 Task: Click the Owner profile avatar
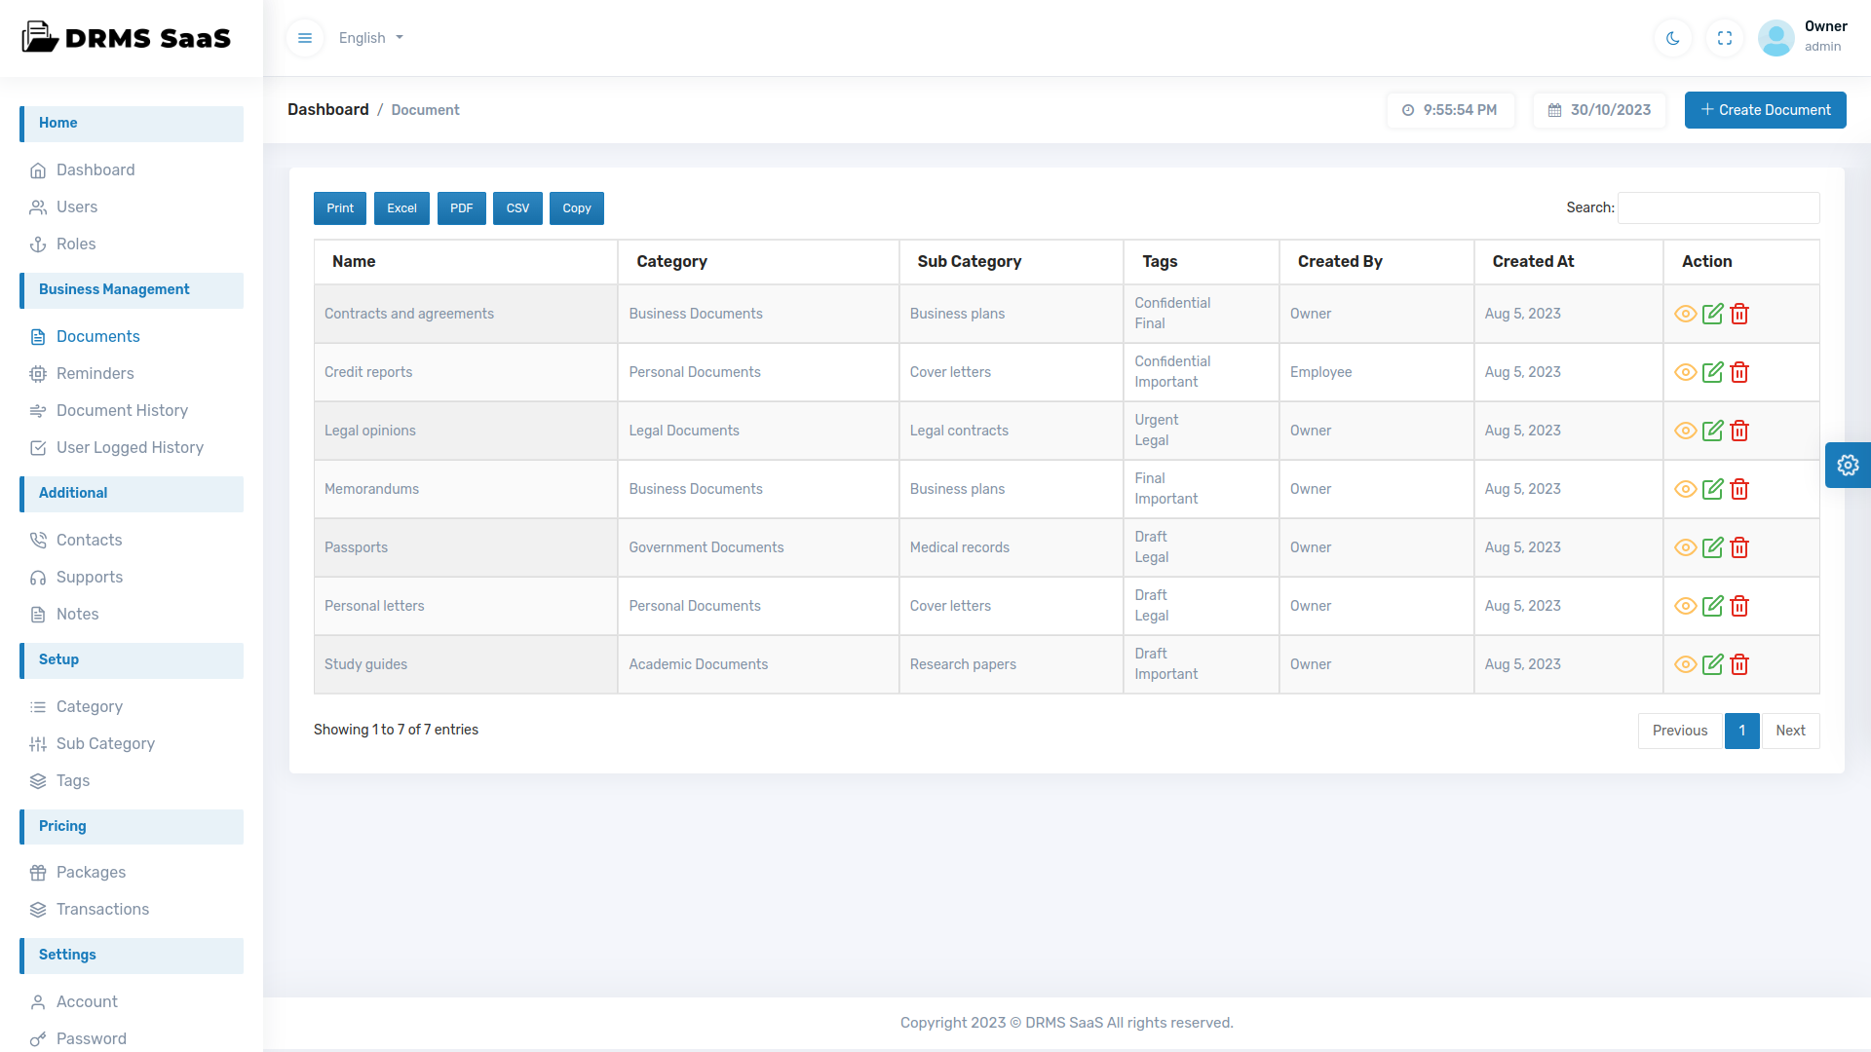coord(1776,38)
